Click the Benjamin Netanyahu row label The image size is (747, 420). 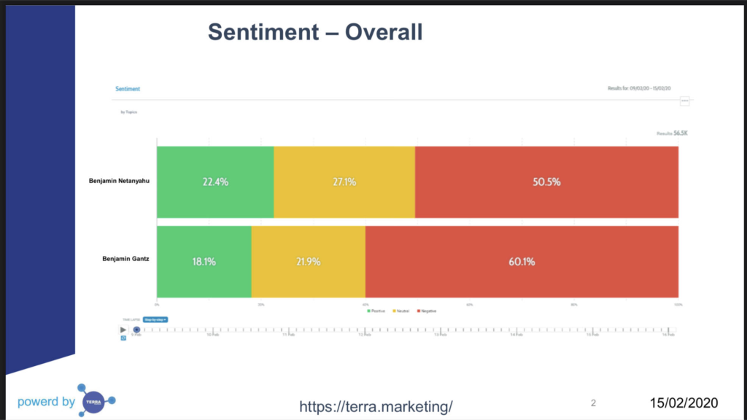coord(119,181)
